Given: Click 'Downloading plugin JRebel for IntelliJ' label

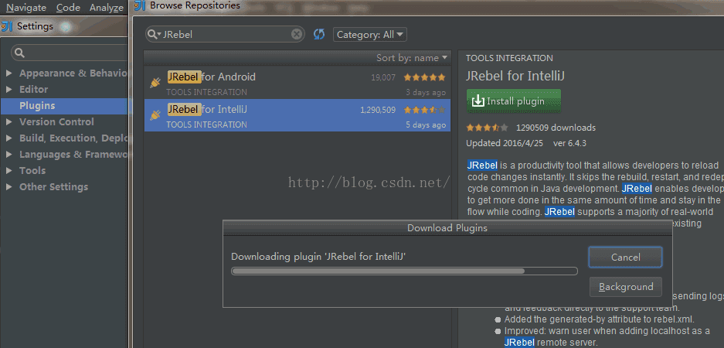Looking at the screenshot, I should 318,257.
